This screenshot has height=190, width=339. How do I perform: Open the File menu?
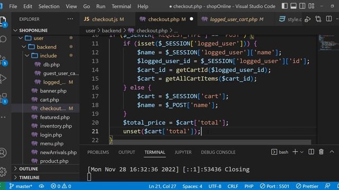13,6
